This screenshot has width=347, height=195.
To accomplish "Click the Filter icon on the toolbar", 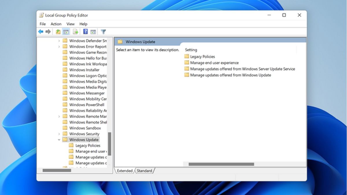I will point(104,31).
